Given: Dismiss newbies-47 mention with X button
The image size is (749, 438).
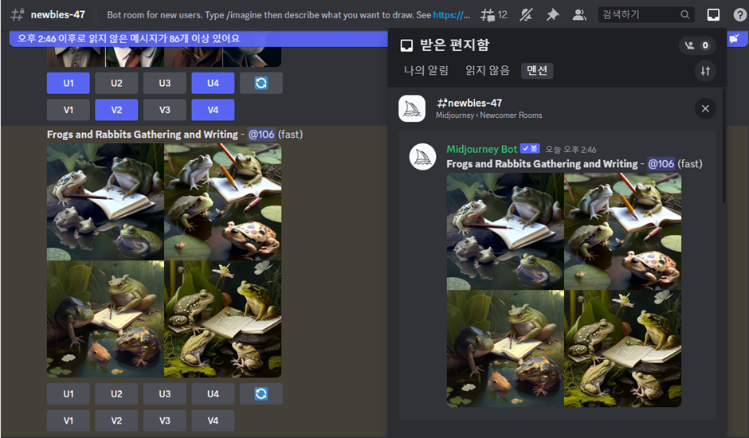Looking at the screenshot, I should pyautogui.click(x=705, y=108).
